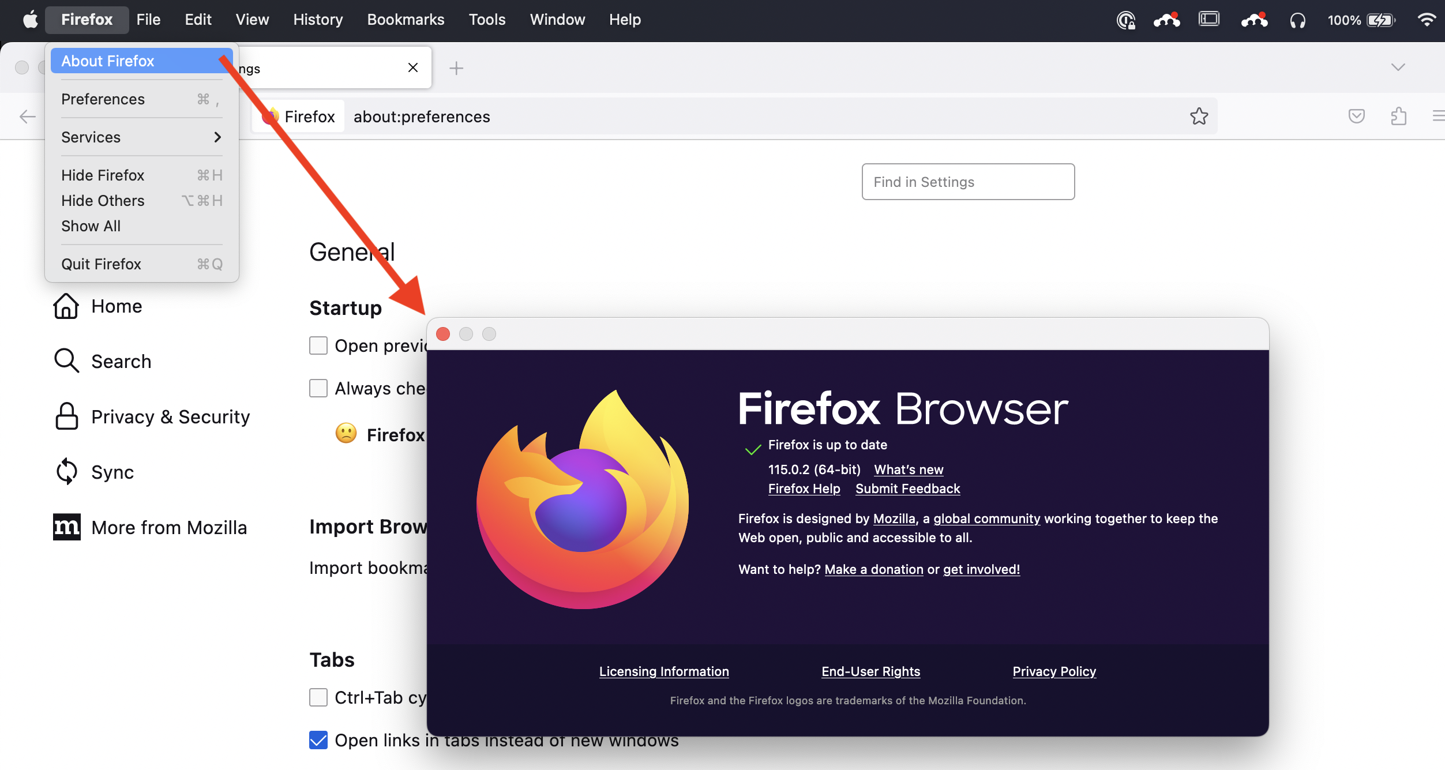
Task: Click the extensions puzzle icon
Action: pos(1398,117)
